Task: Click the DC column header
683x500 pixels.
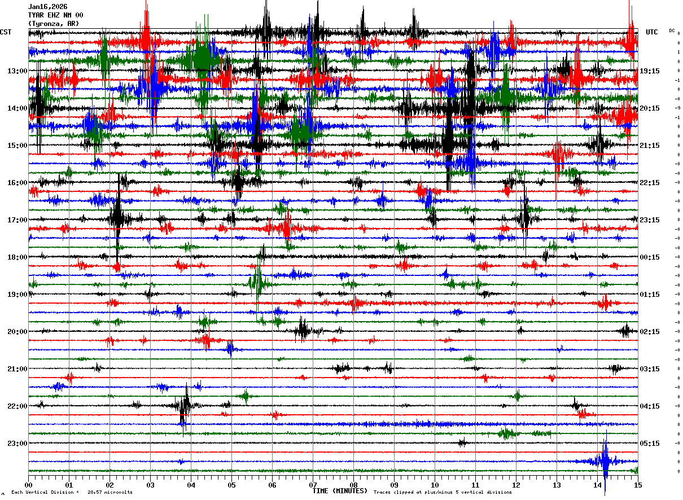Action: point(672,30)
